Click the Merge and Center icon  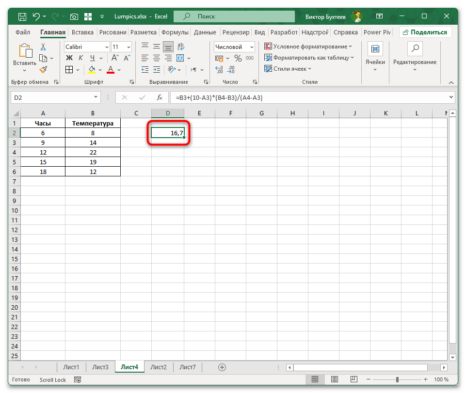click(180, 58)
